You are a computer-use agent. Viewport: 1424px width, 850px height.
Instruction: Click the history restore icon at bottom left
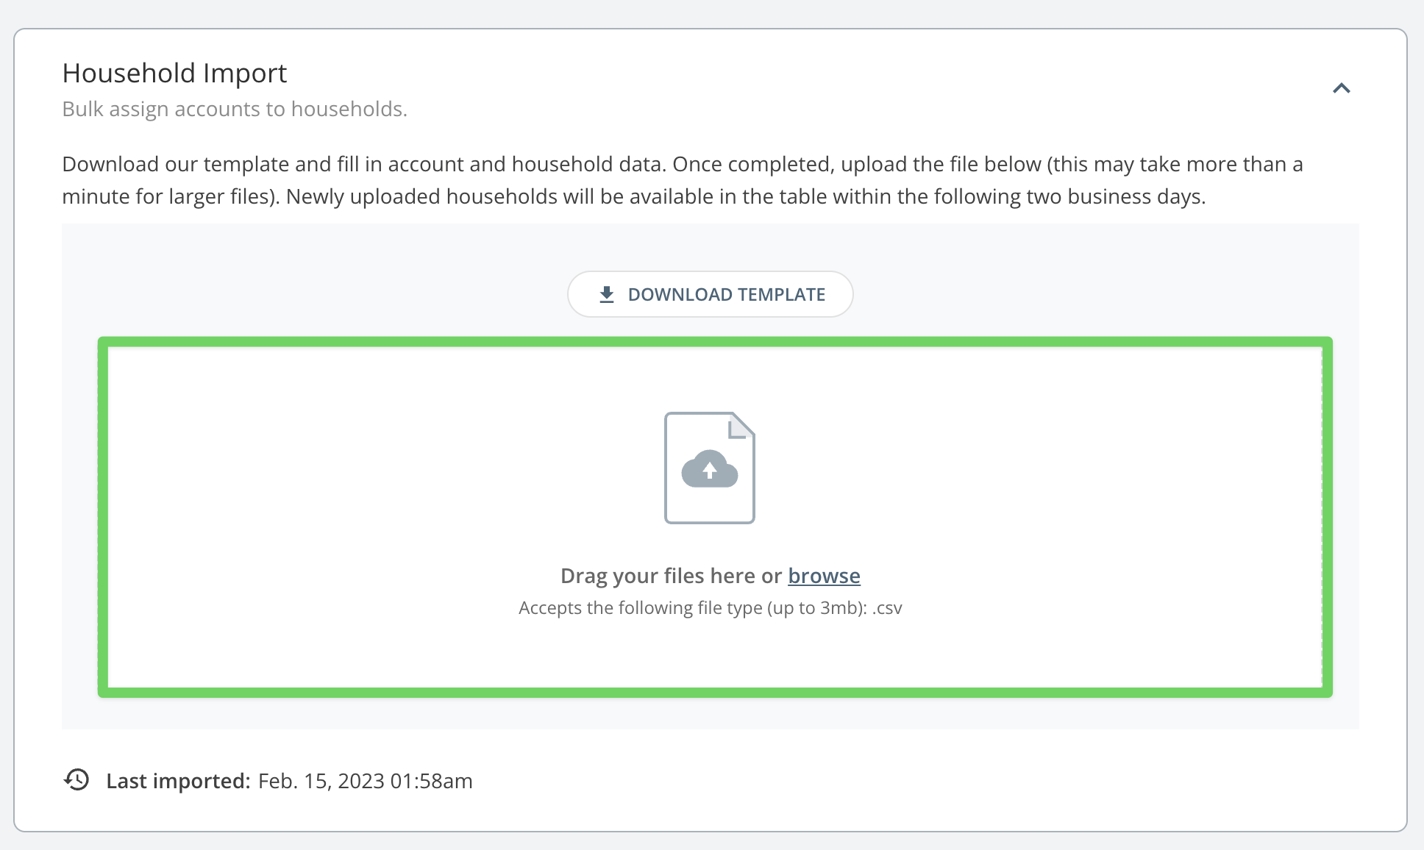[76, 781]
